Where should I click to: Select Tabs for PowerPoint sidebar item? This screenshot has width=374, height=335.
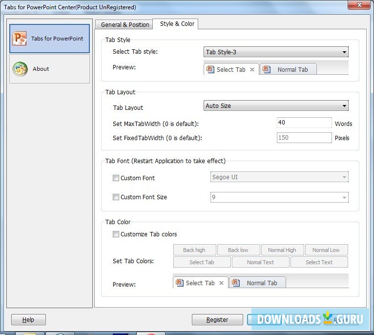tap(50, 39)
